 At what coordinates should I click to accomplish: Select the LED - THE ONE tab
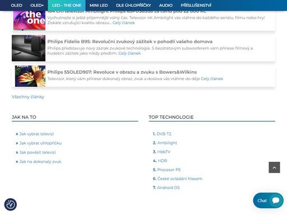[x=67, y=5]
